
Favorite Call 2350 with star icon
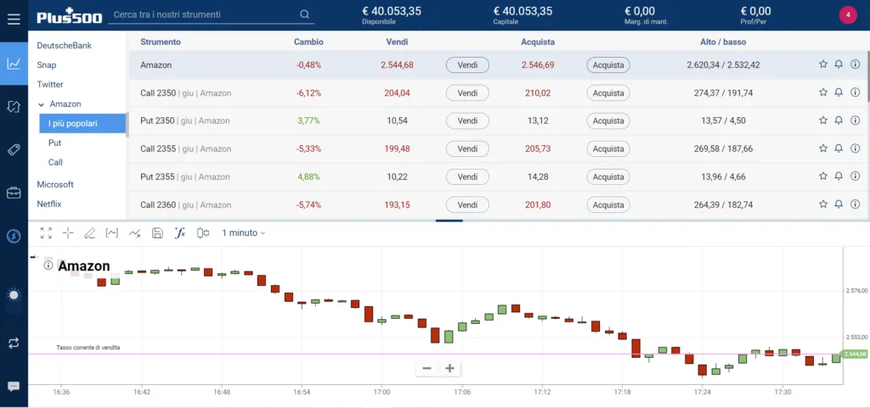(x=822, y=92)
